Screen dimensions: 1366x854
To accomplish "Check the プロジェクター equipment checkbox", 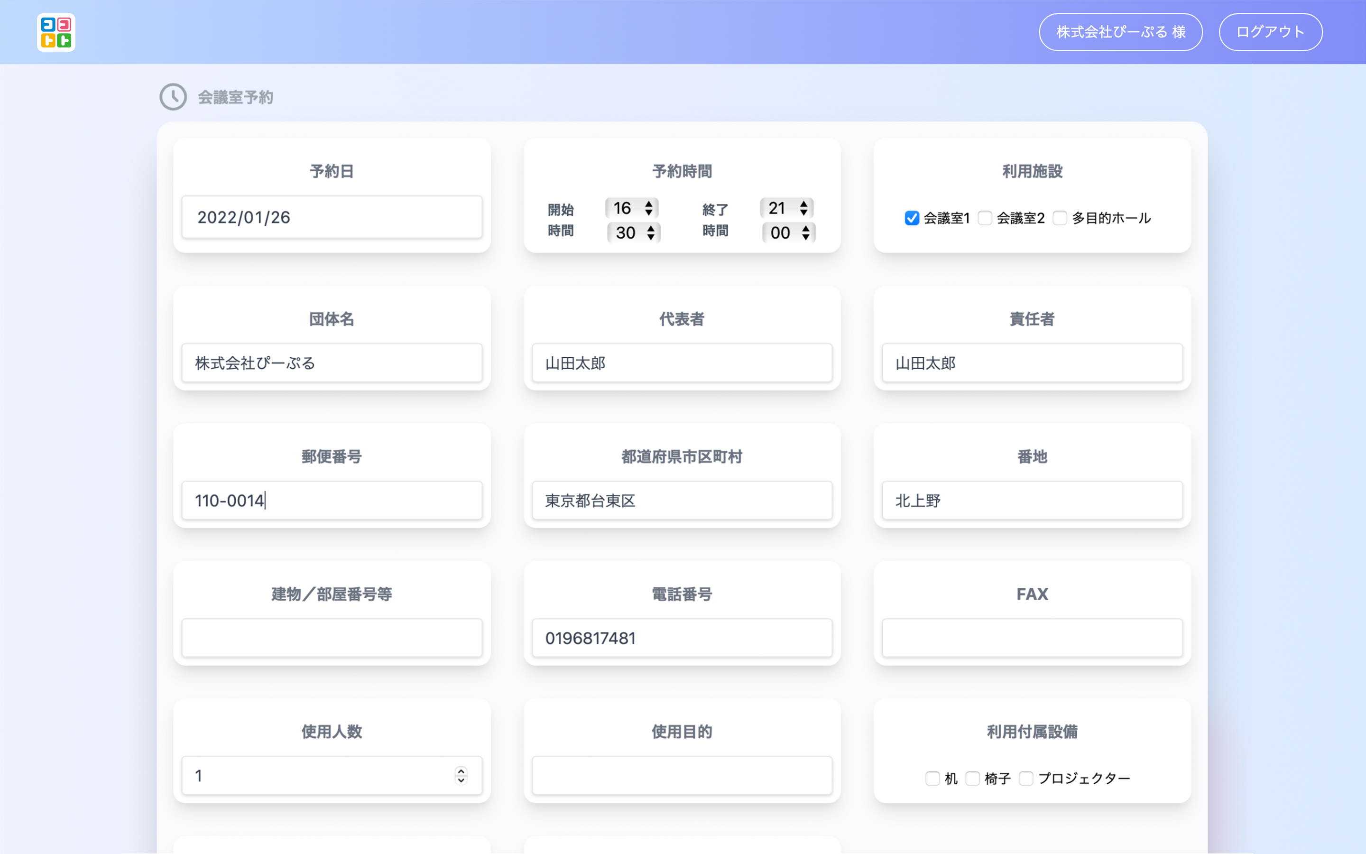I will coord(1026,778).
